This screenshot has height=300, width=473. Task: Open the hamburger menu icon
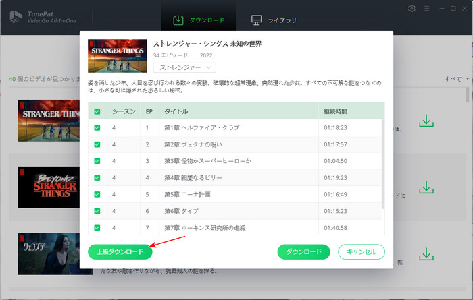tap(426, 8)
